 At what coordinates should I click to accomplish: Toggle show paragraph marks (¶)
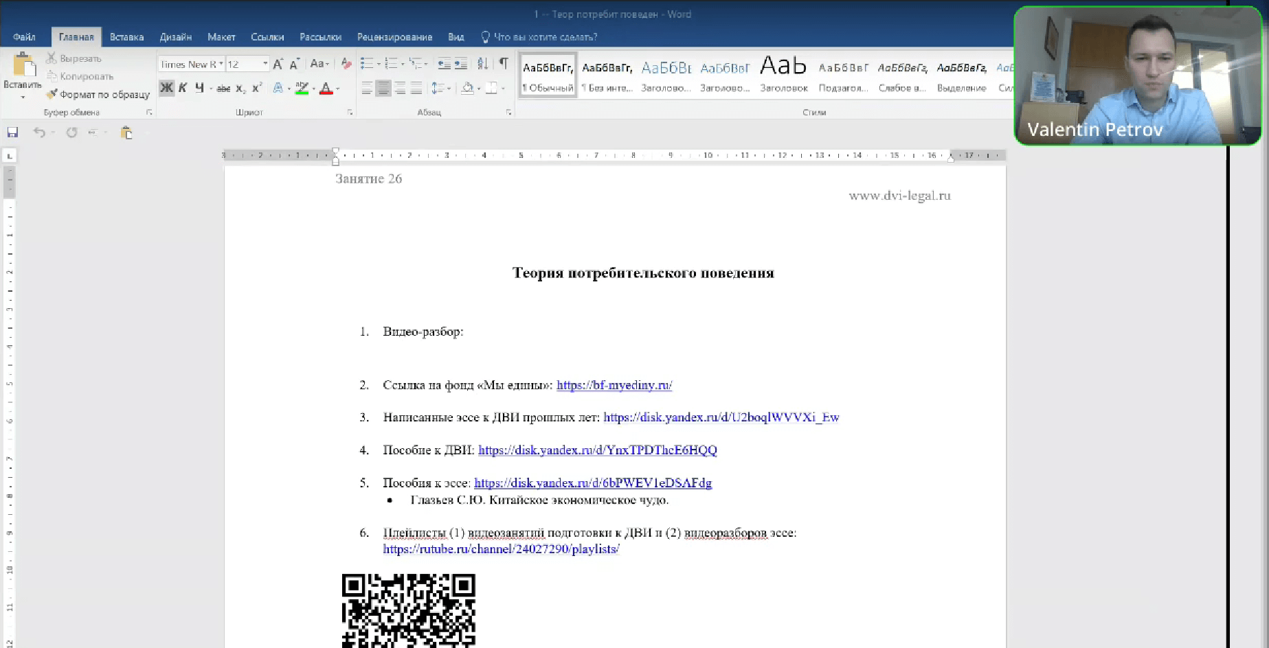[x=504, y=64]
